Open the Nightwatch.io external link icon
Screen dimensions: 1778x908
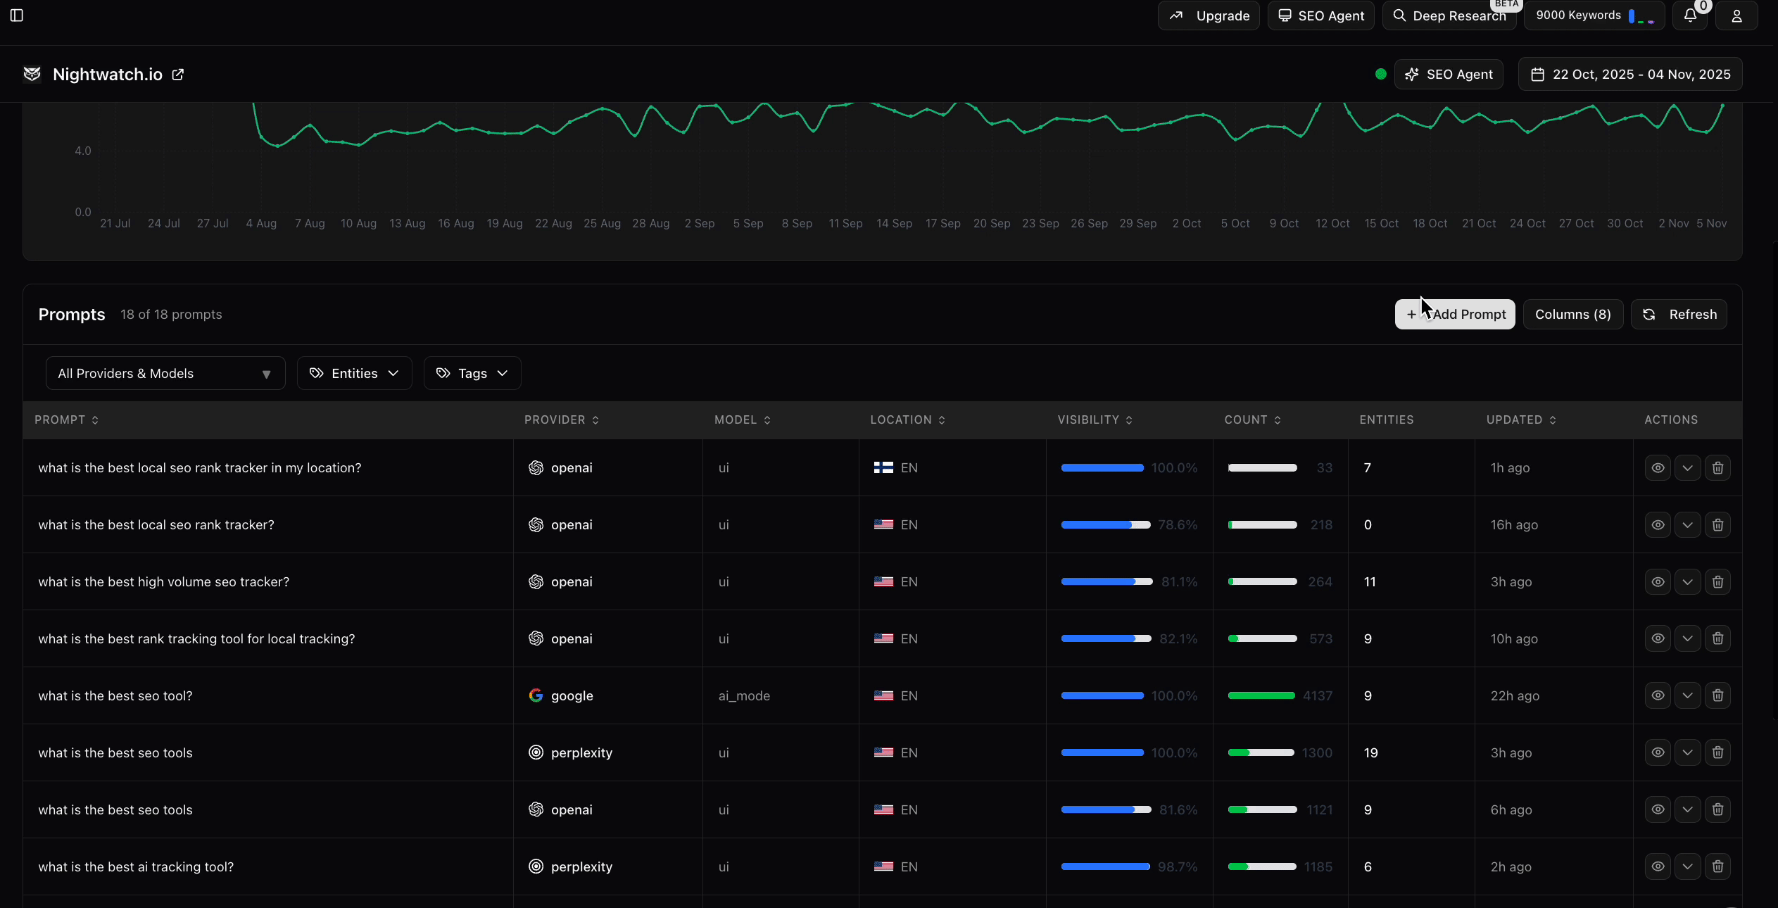pyautogui.click(x=178, y=75)
